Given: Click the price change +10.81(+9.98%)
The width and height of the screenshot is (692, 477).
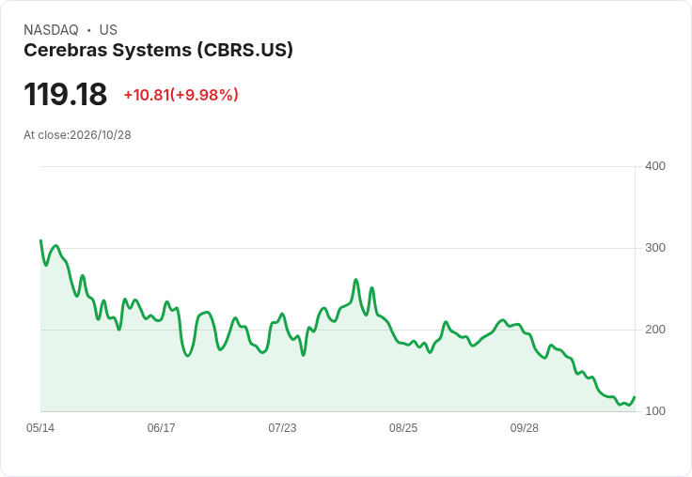Looking at the screenshot, I should tap(181, 95).
